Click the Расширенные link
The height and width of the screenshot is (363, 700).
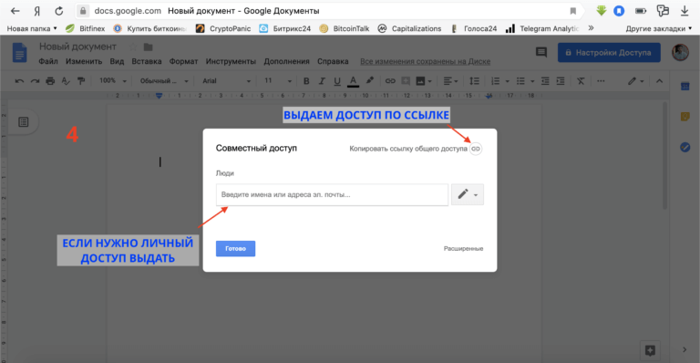point(463,249)
